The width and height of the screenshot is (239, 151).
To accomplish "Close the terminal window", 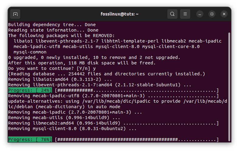I will pos(224,14).
